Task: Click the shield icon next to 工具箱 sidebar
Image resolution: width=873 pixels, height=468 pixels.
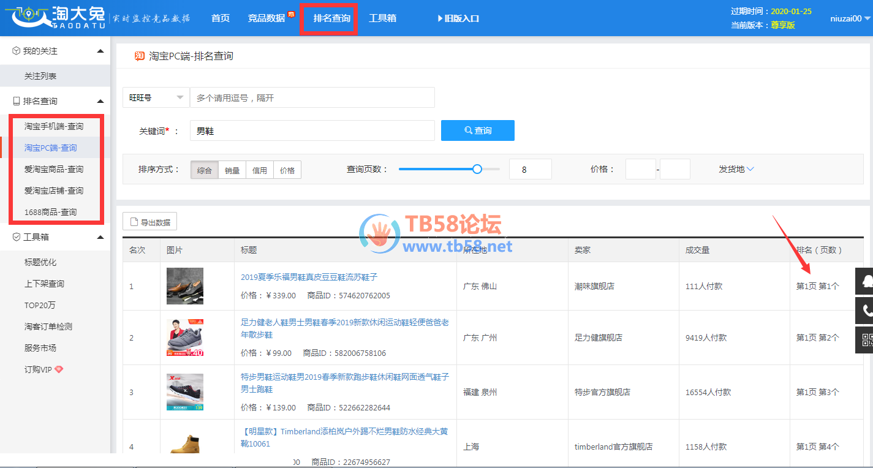Action: coord(17,237)
